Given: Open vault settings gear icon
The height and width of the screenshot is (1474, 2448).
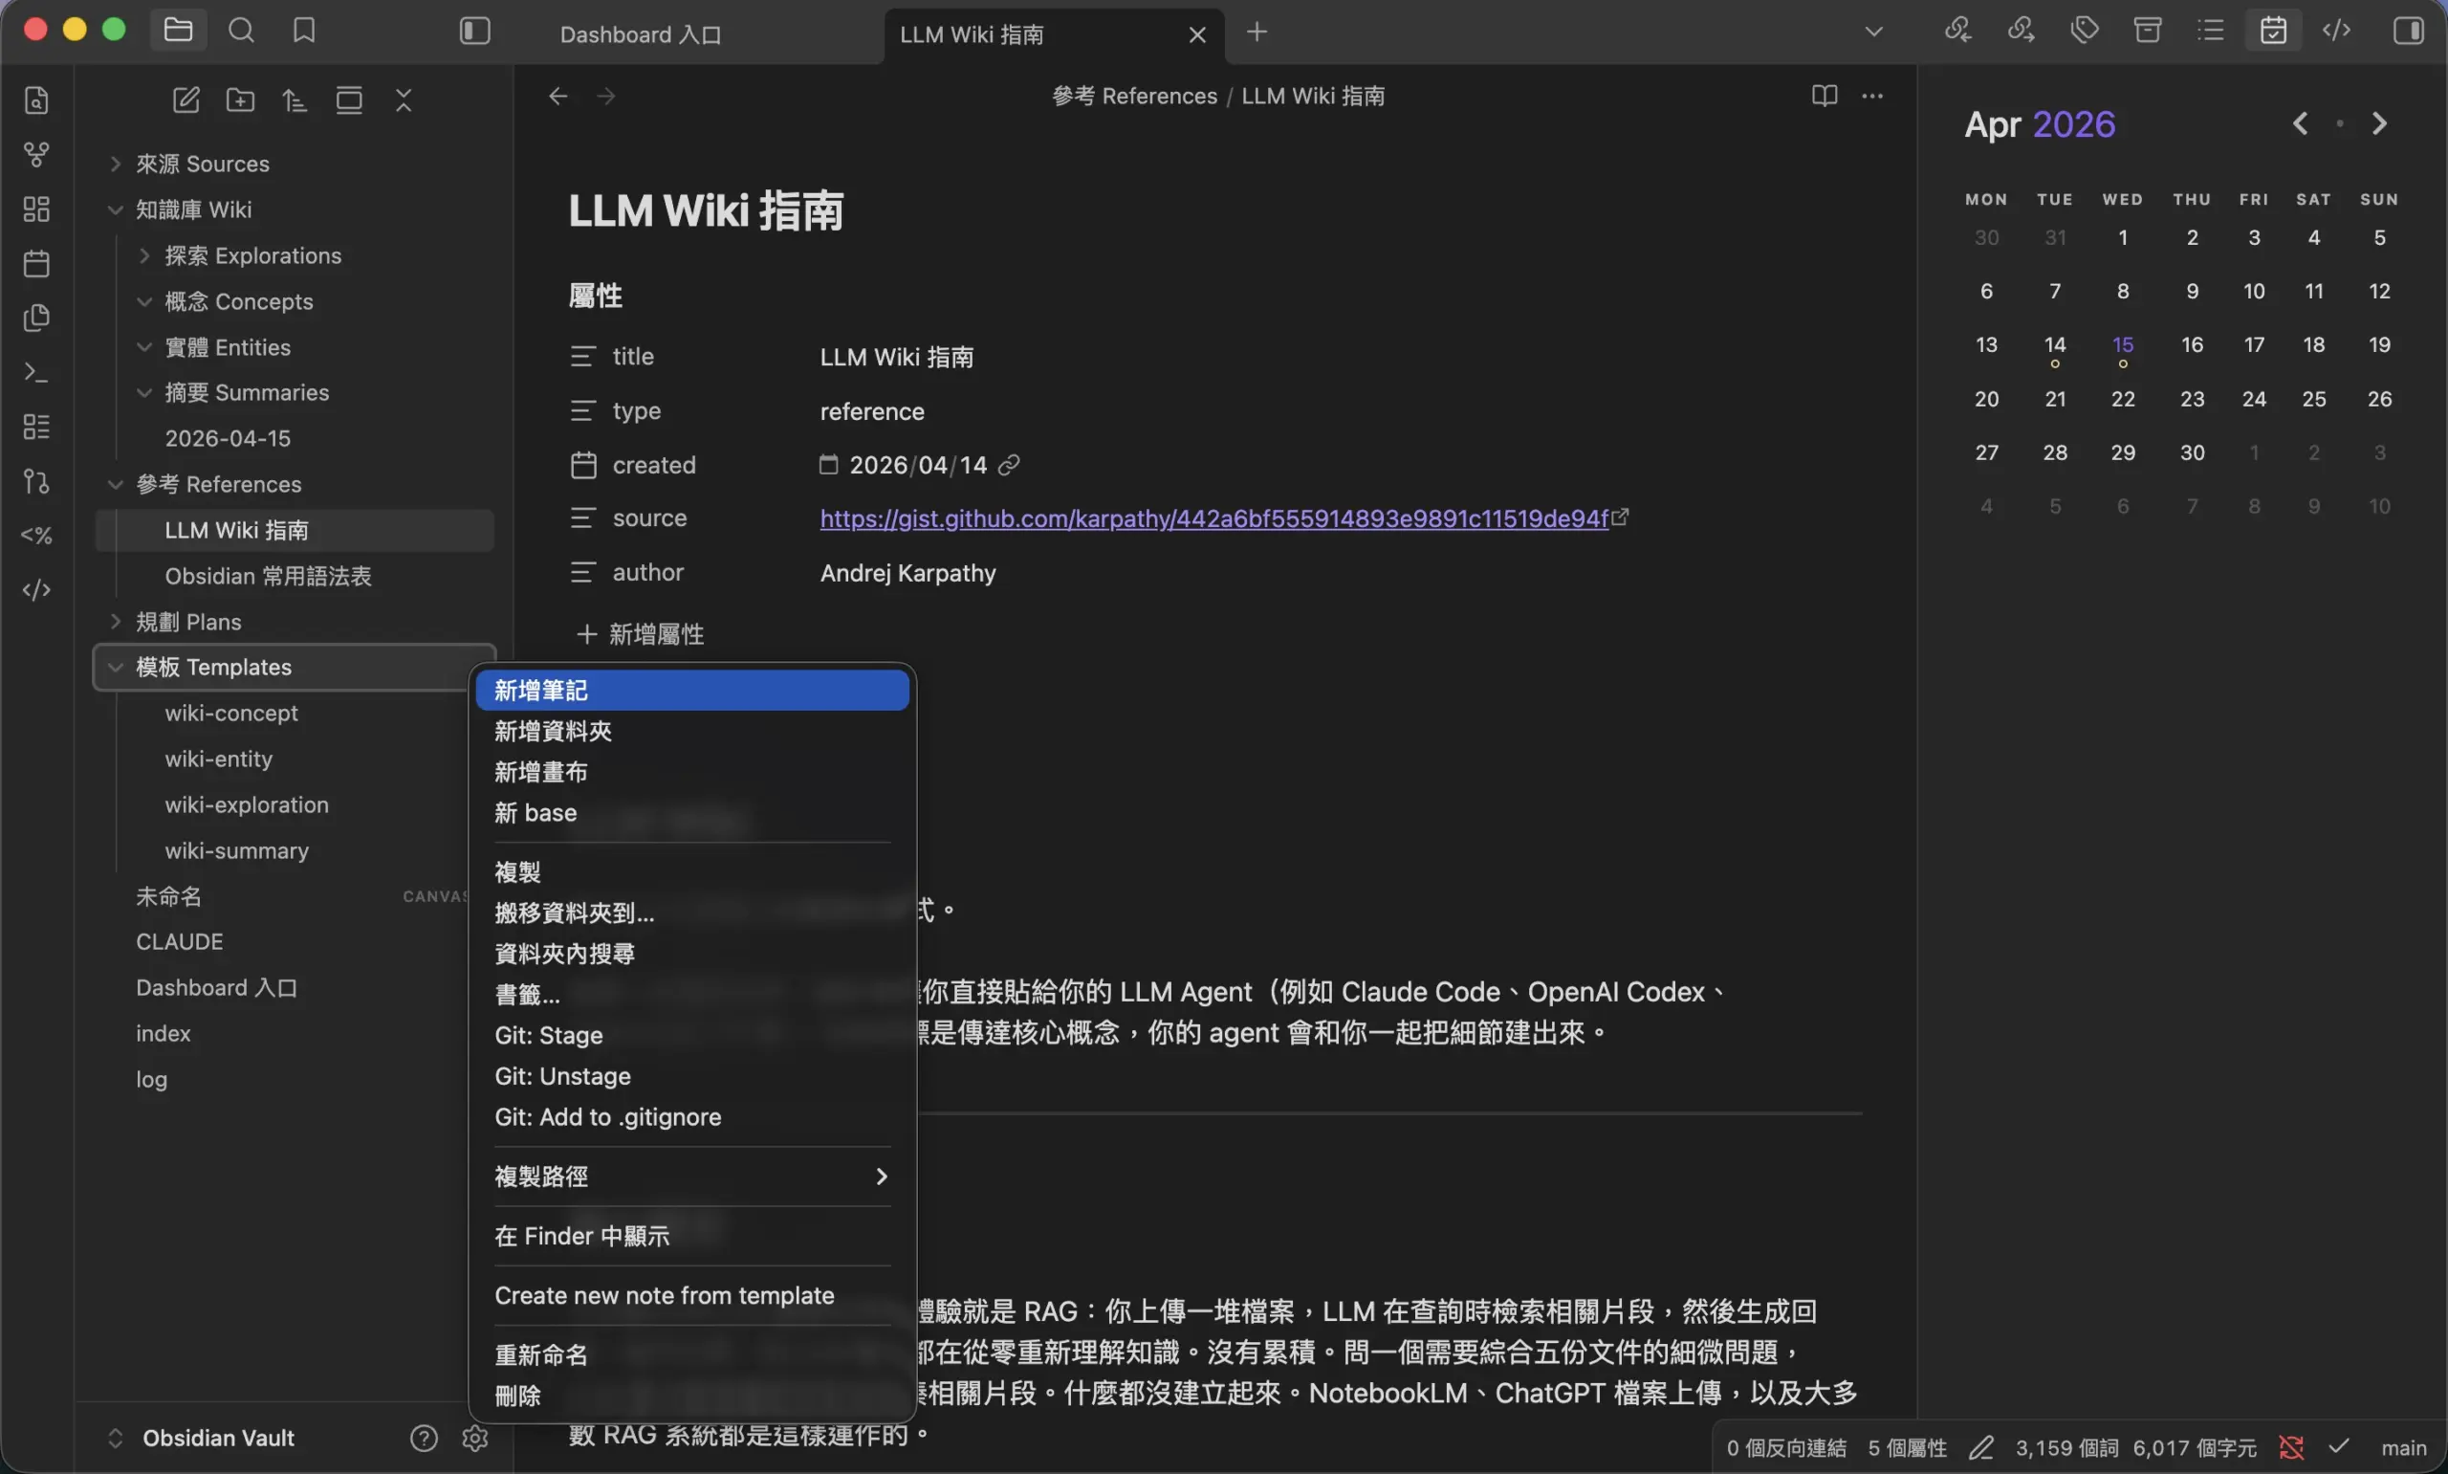Looking at the screenshot, I should coord(474,1438).
